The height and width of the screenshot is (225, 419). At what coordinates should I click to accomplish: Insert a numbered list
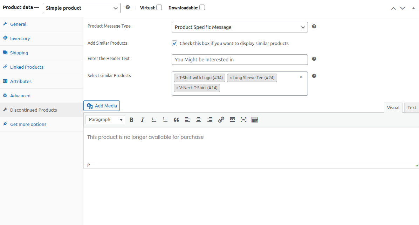165,120
